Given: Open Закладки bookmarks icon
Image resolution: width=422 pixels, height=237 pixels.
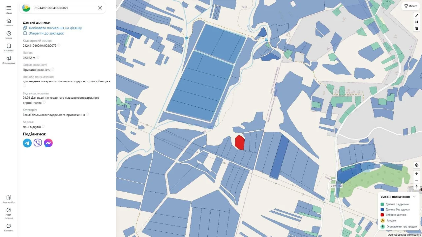Looking at the screenshot, I should (9, 46).
